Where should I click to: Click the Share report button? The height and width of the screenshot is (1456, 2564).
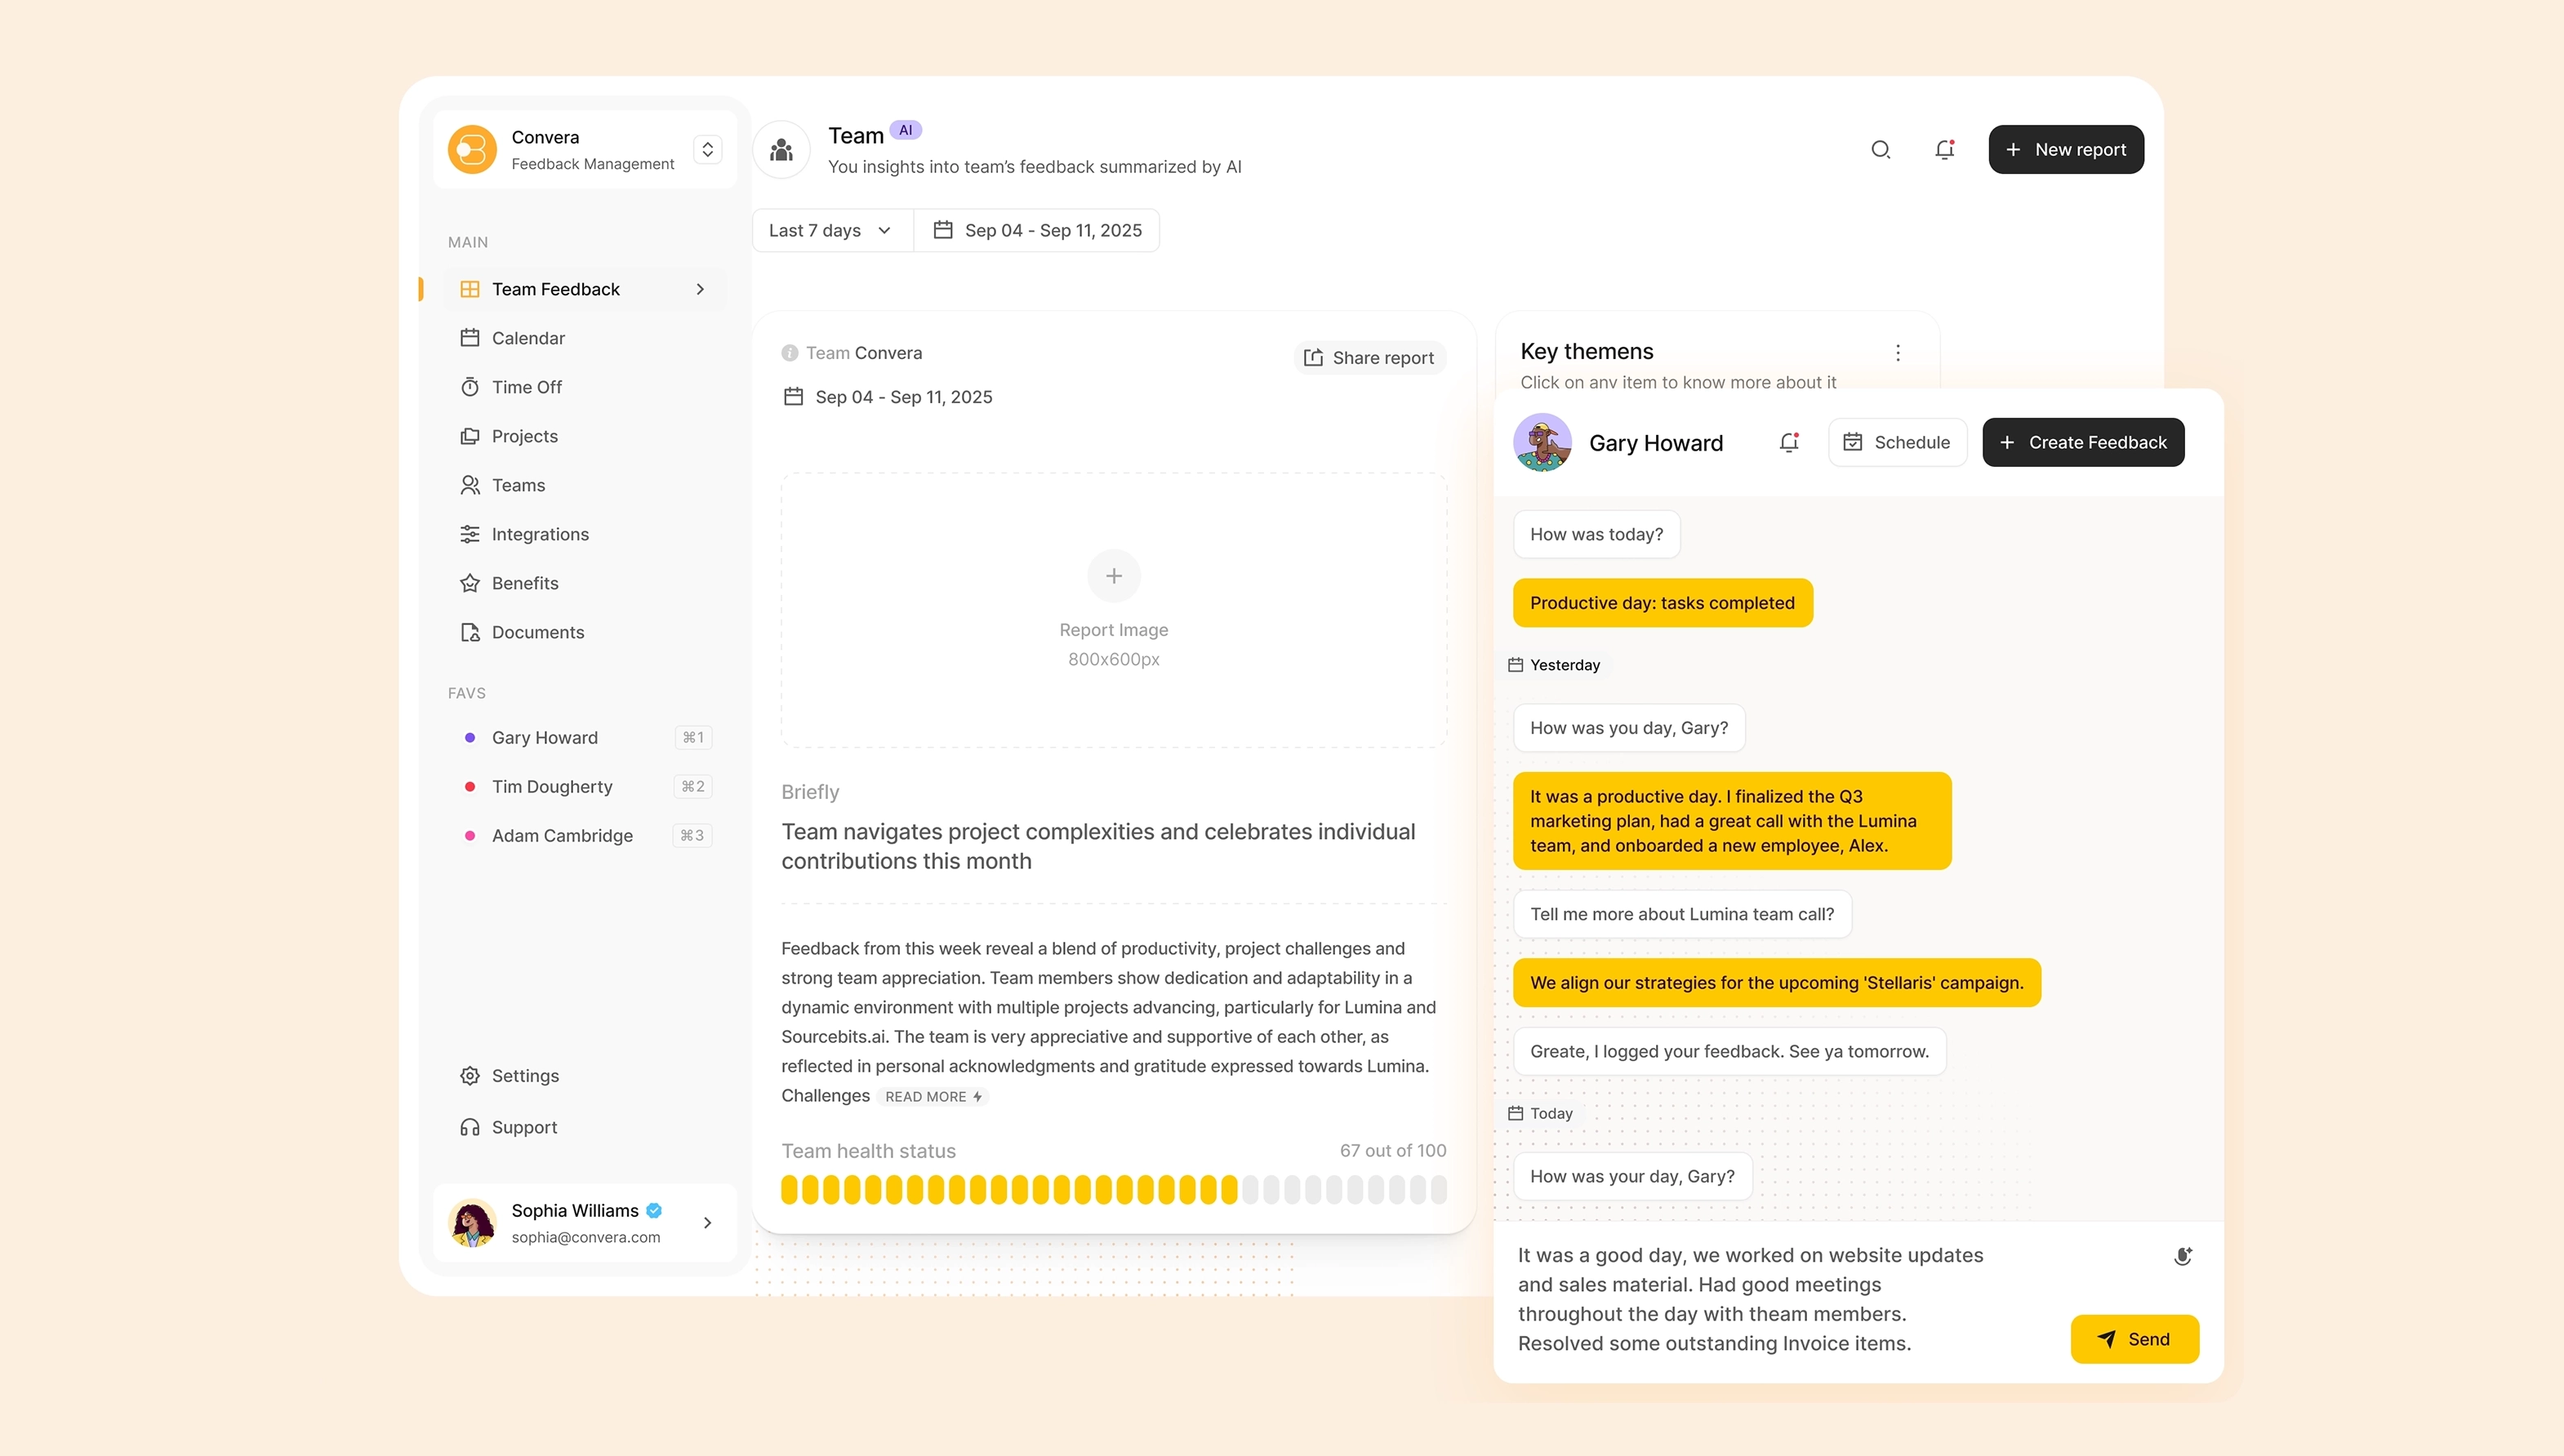point(1369,358)
